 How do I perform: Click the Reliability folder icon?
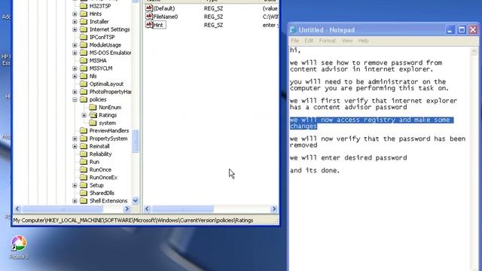(x=84, y=154)
